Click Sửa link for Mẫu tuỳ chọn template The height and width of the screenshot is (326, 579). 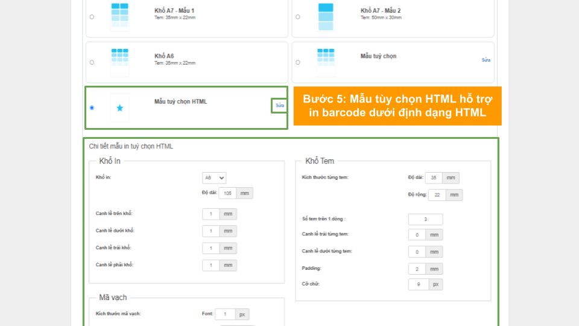tap(486, 60)
